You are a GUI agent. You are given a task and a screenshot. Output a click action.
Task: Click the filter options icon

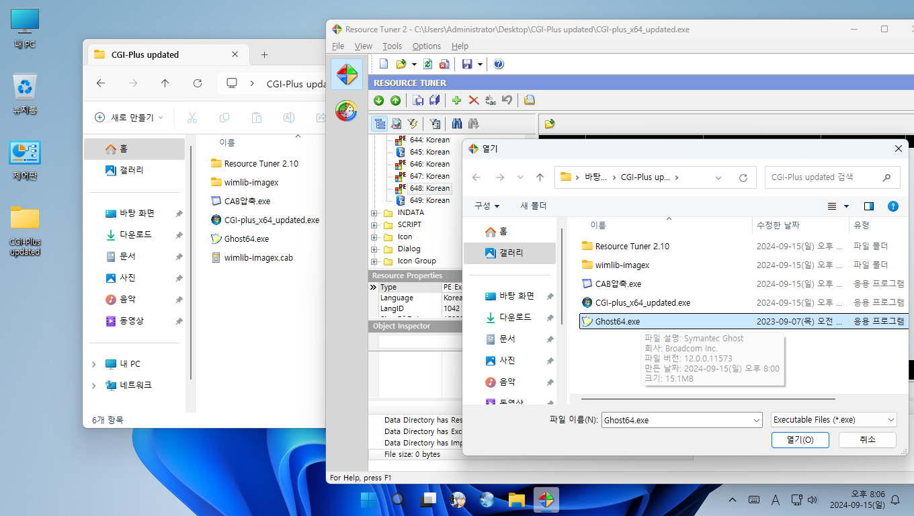(x=435, y=124)
